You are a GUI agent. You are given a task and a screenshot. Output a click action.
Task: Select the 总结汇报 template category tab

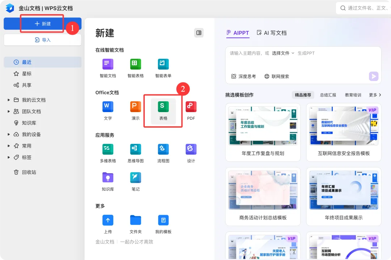[x=328, y=95]
